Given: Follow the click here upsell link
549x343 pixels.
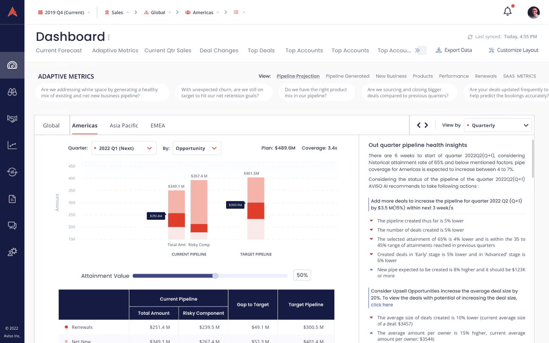Looking at the screenshot, I should click(381, 305).
